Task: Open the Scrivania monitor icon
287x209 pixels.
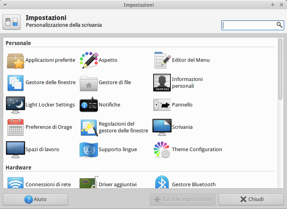Action: tap(162, 127)
